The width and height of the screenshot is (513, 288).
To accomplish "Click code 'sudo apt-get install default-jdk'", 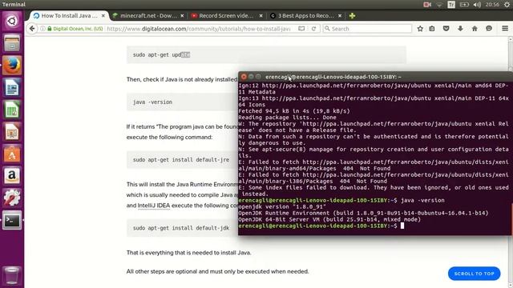I will pos(181,228).
